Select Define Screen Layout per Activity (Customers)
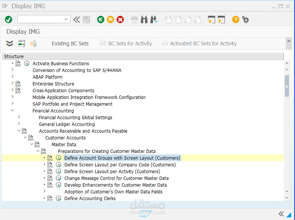 click(x=112, y=172)
